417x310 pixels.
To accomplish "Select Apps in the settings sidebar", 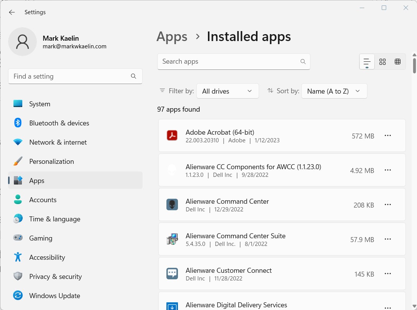I will click(37, 180).
